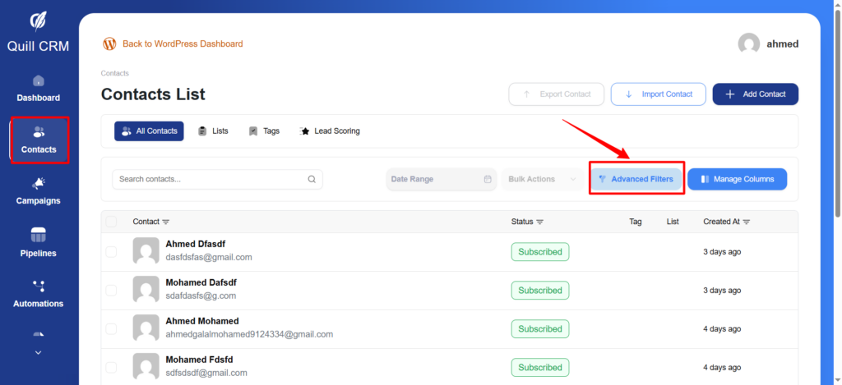
Task: Toggle the select-all contacts checkbox
Action: click(111, 222)
